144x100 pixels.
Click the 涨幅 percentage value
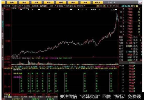click(129, 43)
